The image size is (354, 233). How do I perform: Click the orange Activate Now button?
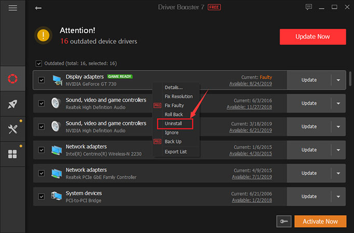pyautogui.click(x=320, y=221)
